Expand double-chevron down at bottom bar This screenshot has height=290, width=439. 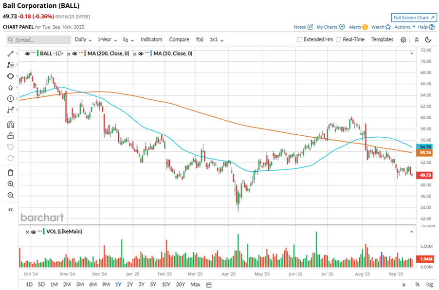tap(404, 285)
